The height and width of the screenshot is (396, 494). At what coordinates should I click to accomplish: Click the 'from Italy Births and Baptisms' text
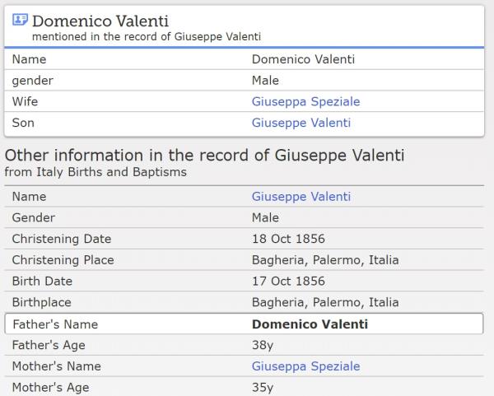click(x=96, y=172)
